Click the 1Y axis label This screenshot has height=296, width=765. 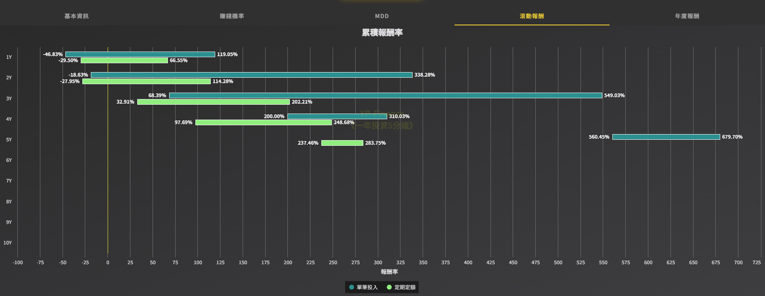click(9, 57)
